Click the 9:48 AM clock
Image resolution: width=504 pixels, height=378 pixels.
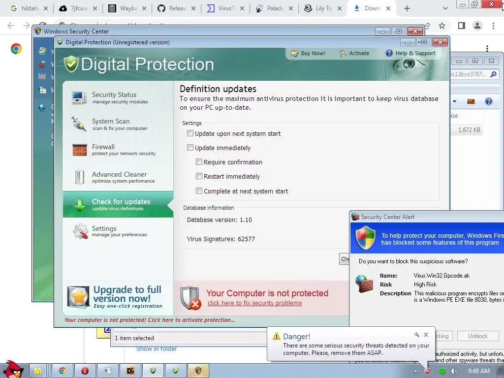pos(478,371)
